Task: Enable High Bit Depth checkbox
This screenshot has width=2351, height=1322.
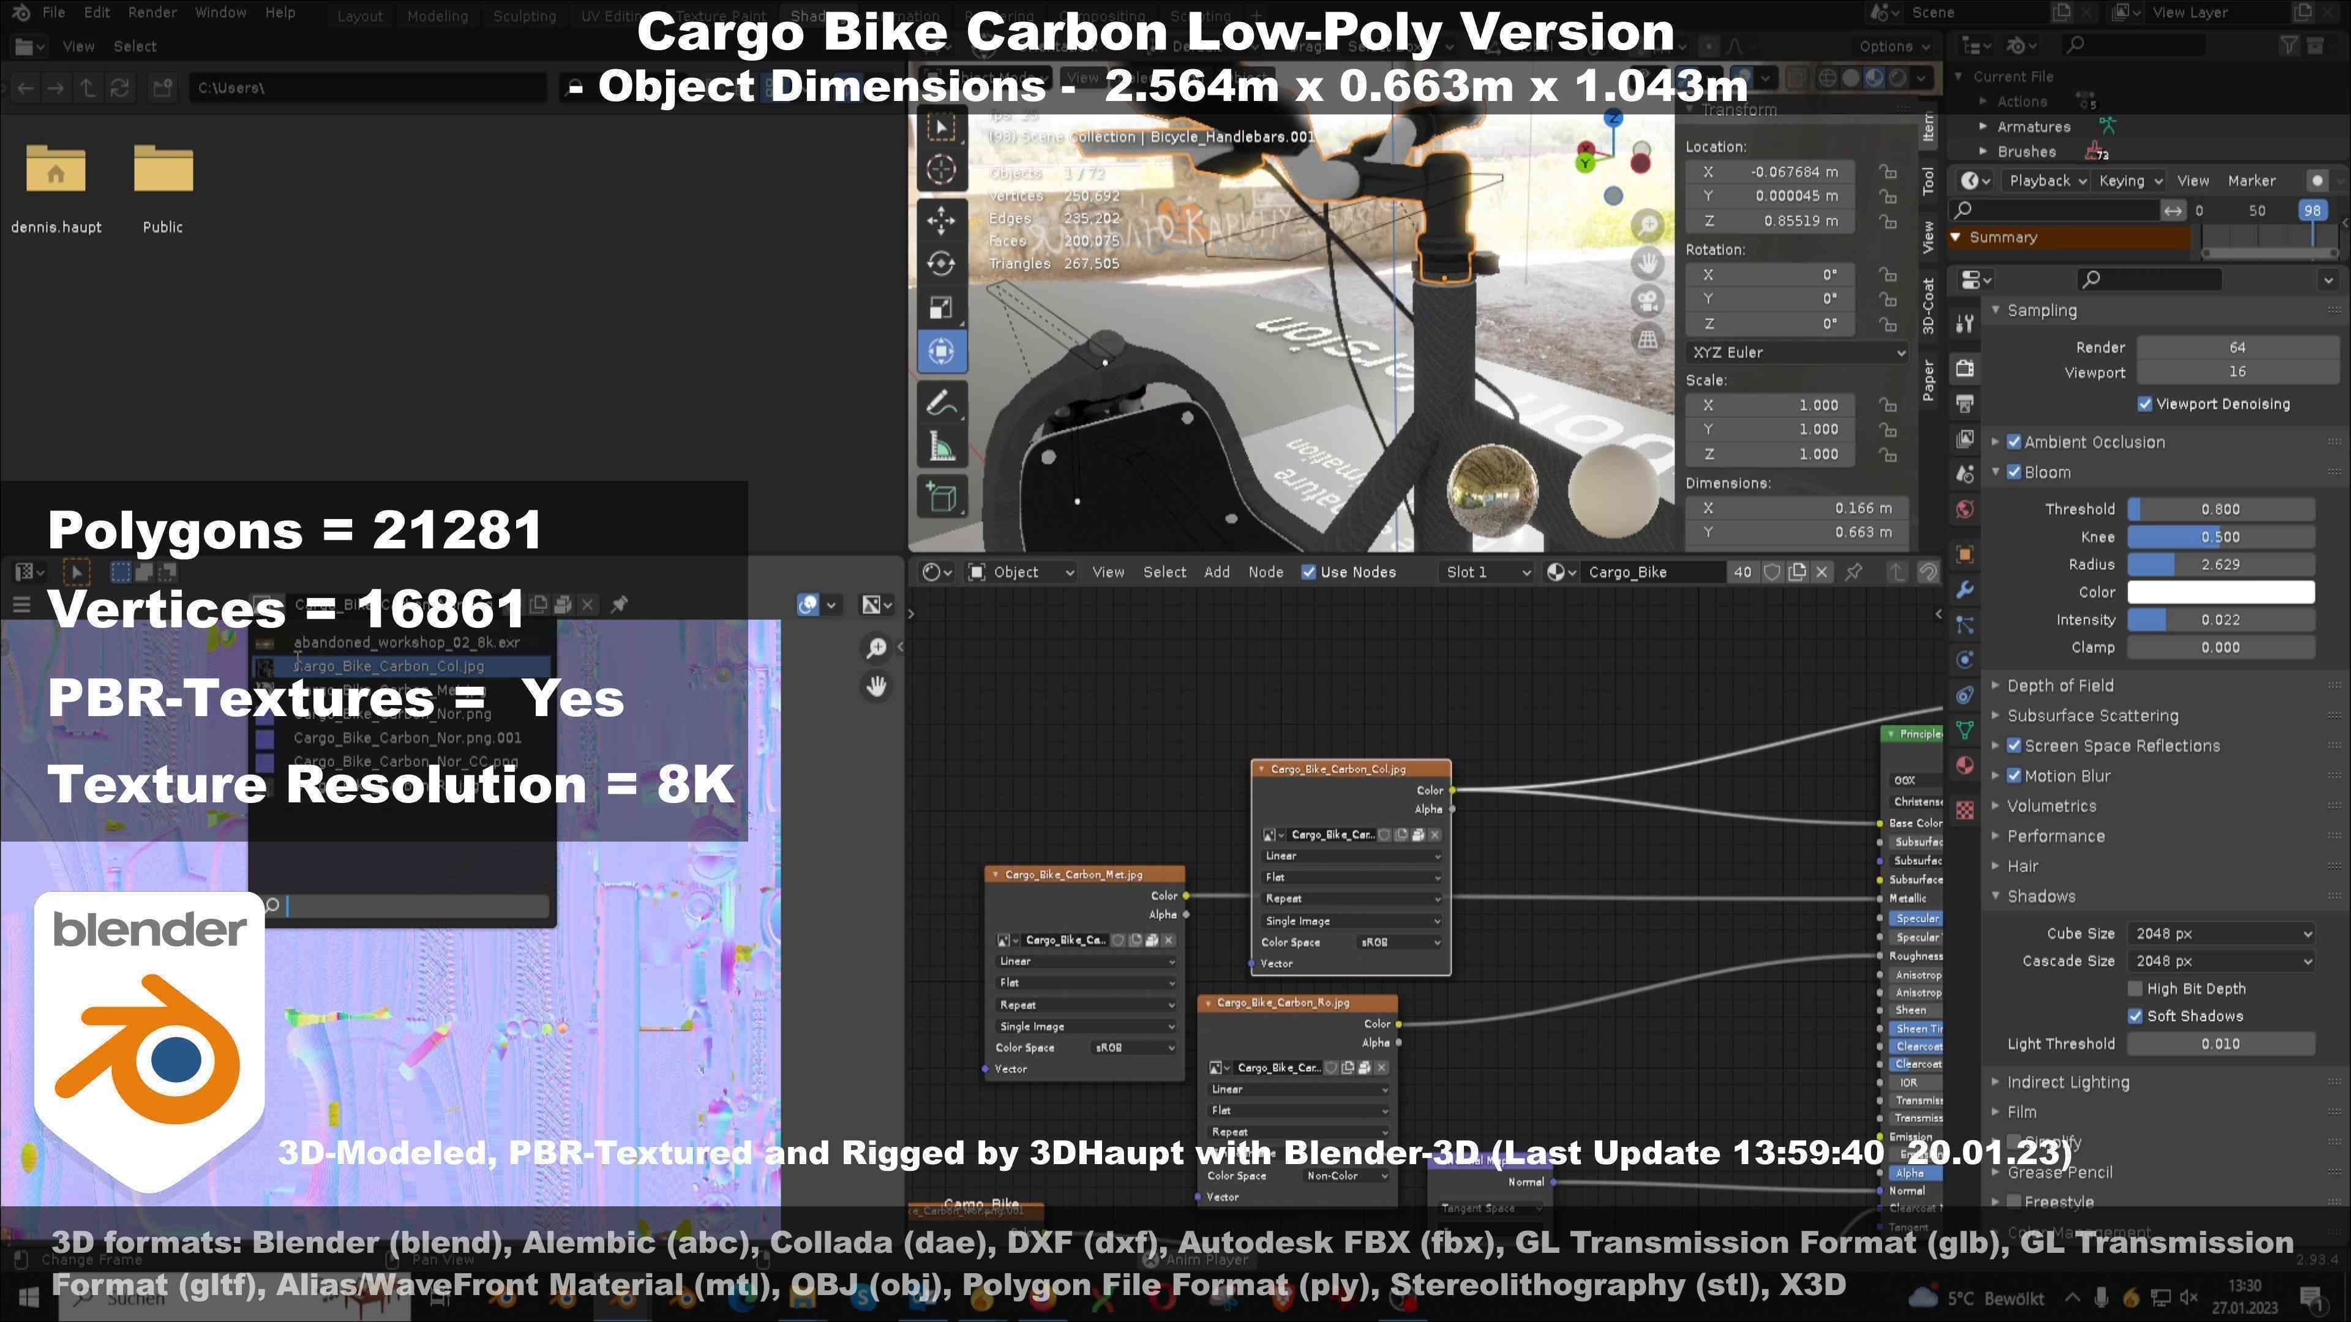Action: tap(2135, 988)
